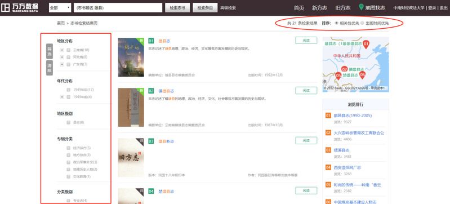Screen dimensions: 450x204
Task: Click map marker 06 on the map
Action: tap(363, 75)
